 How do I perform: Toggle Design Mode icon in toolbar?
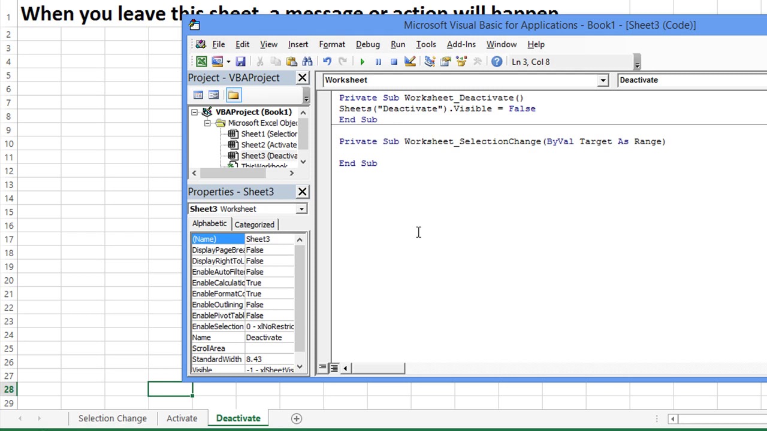[x=410, y=62]
